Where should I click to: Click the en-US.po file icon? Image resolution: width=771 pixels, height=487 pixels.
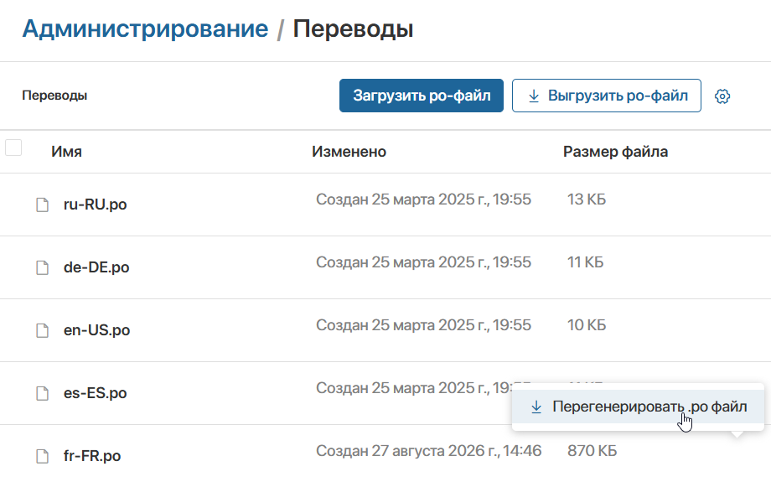42,330
